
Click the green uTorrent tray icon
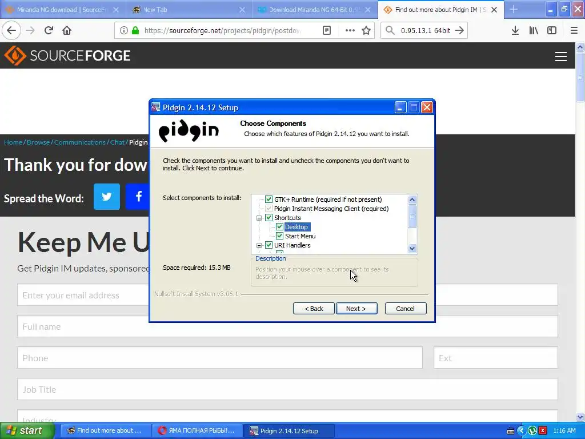coord(532,430)
